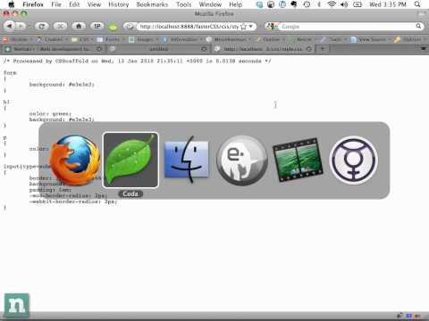Click the Wed 3:35 PM clock

tap(388, 4)
